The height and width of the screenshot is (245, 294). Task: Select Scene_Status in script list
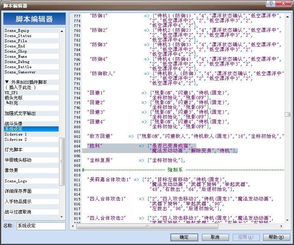point(31,36)
